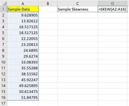This screenshot has height=106, width=129.
Task: Select cell containing 45.92247
Action: 23,80
